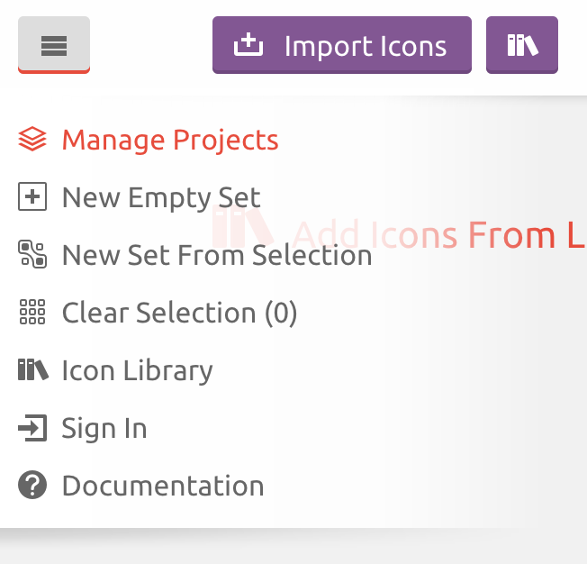Open Icon Library from the menu

115,370
